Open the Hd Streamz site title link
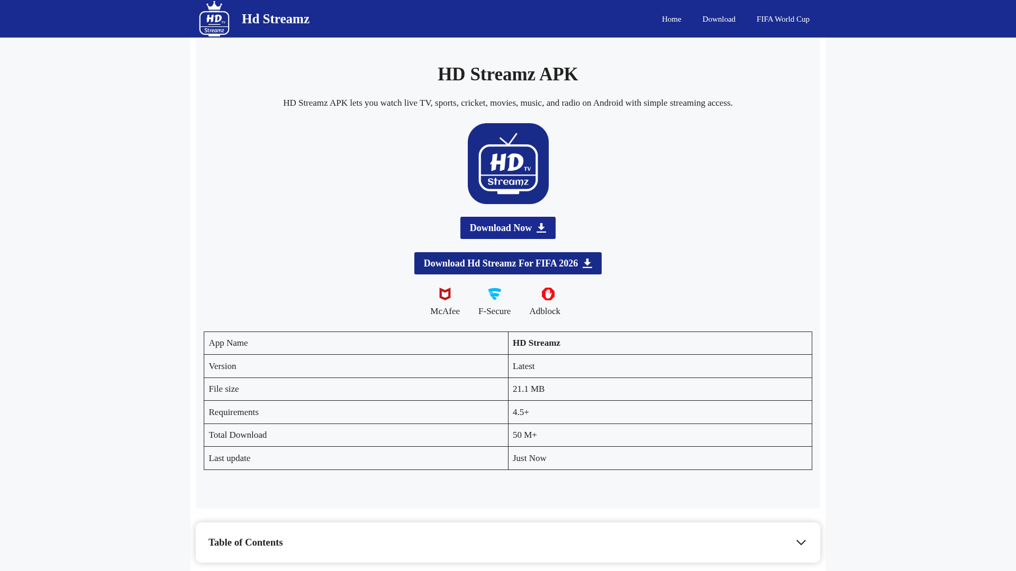The image size is (1016, 571). [x=276, y=19]
